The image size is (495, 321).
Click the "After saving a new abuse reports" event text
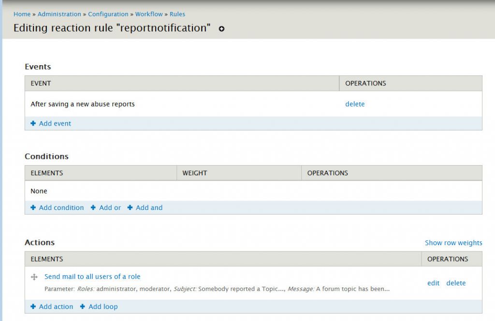click(x=83, y=104)
